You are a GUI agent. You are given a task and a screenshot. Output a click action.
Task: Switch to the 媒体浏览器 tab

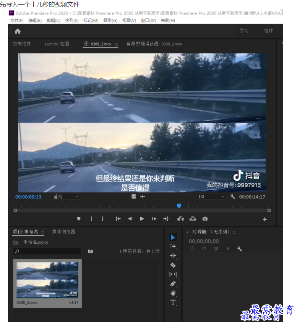63,231
